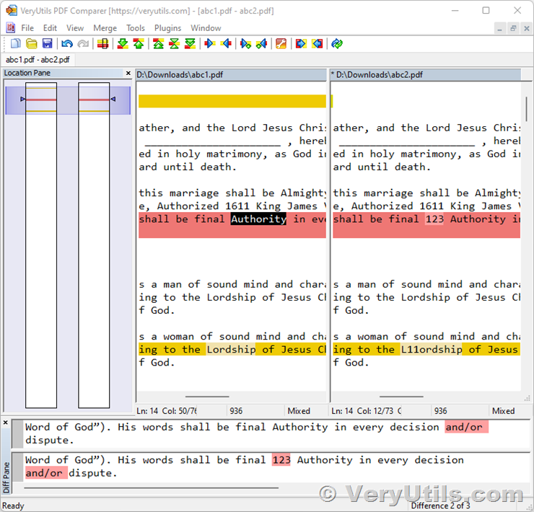The height and width of the screenshot is (512, 534).
Task: Click the right pane Mixed status label
Action: click(x=504, y=411)
